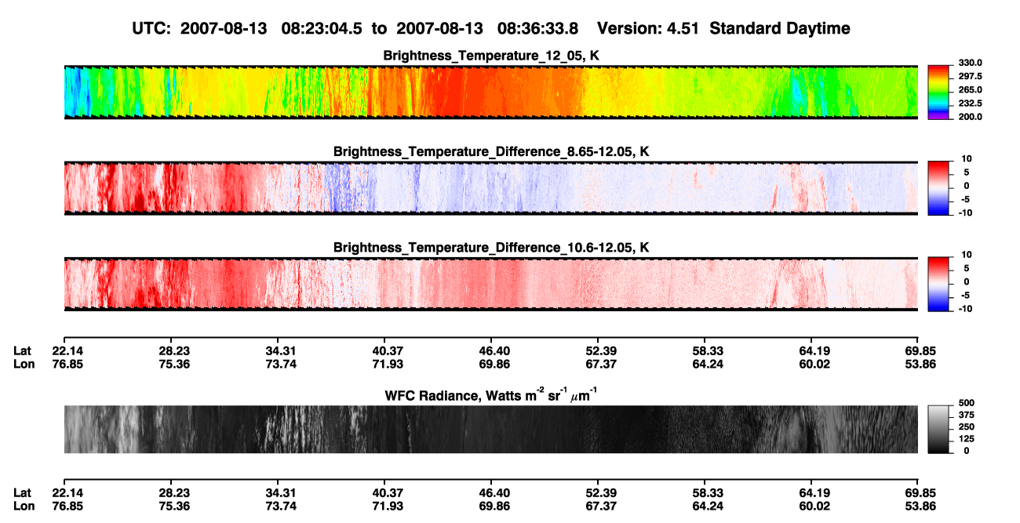Click longitude '75.36' under the WFC Radiance panel
The image size is (1020, 523).
point(174,505)
